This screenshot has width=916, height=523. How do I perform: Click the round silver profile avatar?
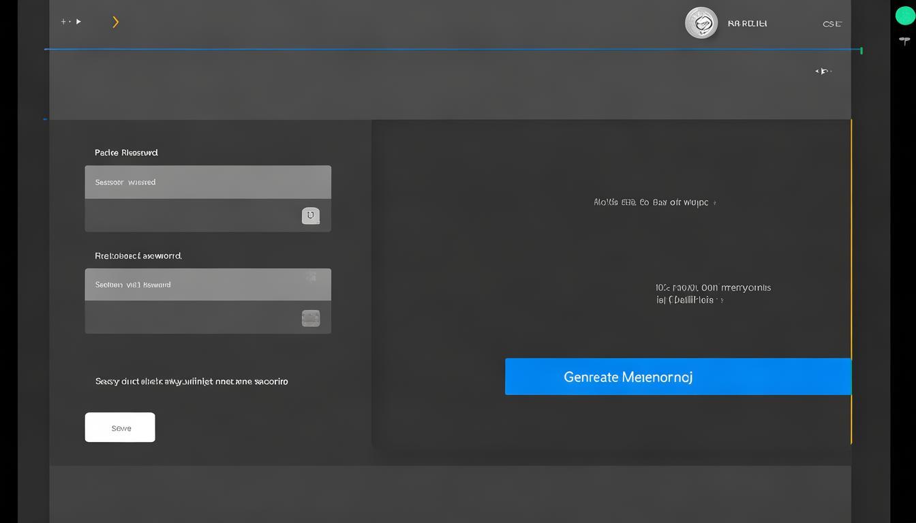[701, 23]
